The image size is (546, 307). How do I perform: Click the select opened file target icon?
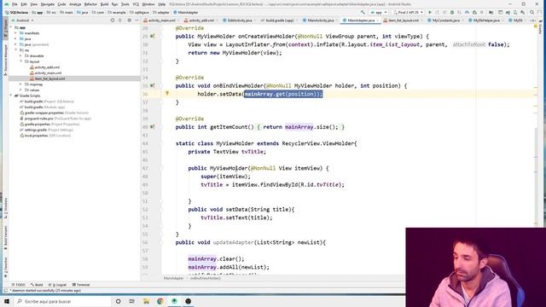(x=112, y=20)
